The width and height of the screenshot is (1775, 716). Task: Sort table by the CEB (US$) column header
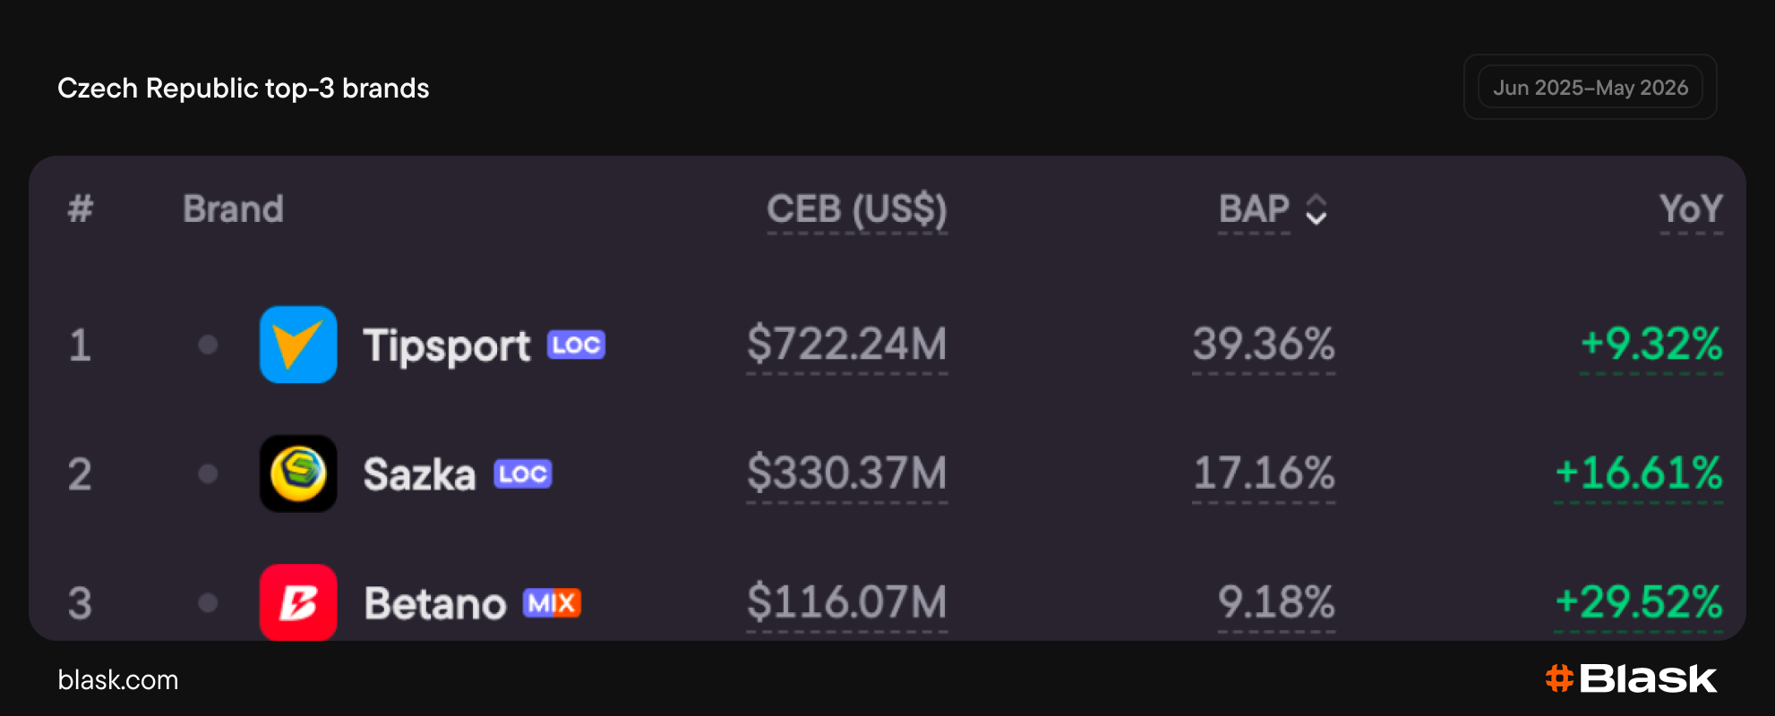(x=857, y=209)
